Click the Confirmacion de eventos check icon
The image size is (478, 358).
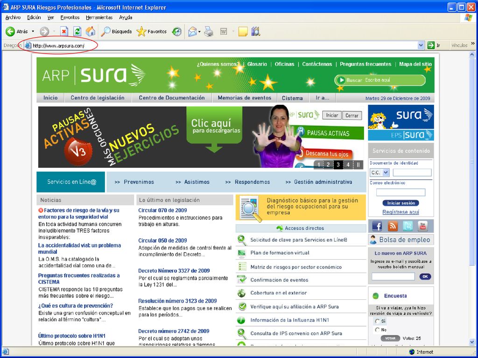[241, 280]
